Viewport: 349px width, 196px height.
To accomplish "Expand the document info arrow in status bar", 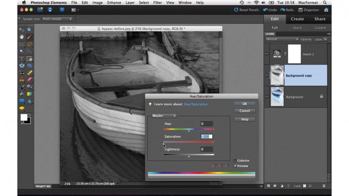I will (x=118, y=184).
